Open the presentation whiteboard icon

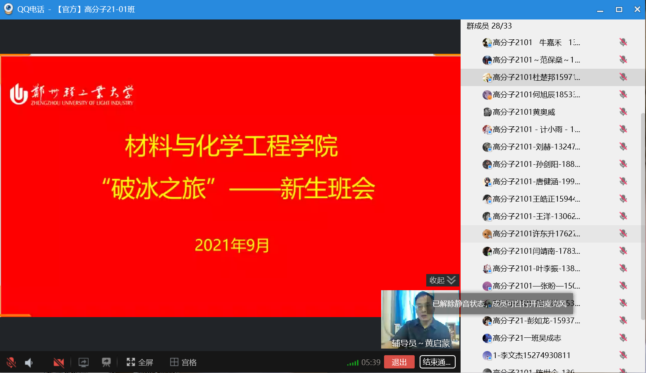point(106,363)
